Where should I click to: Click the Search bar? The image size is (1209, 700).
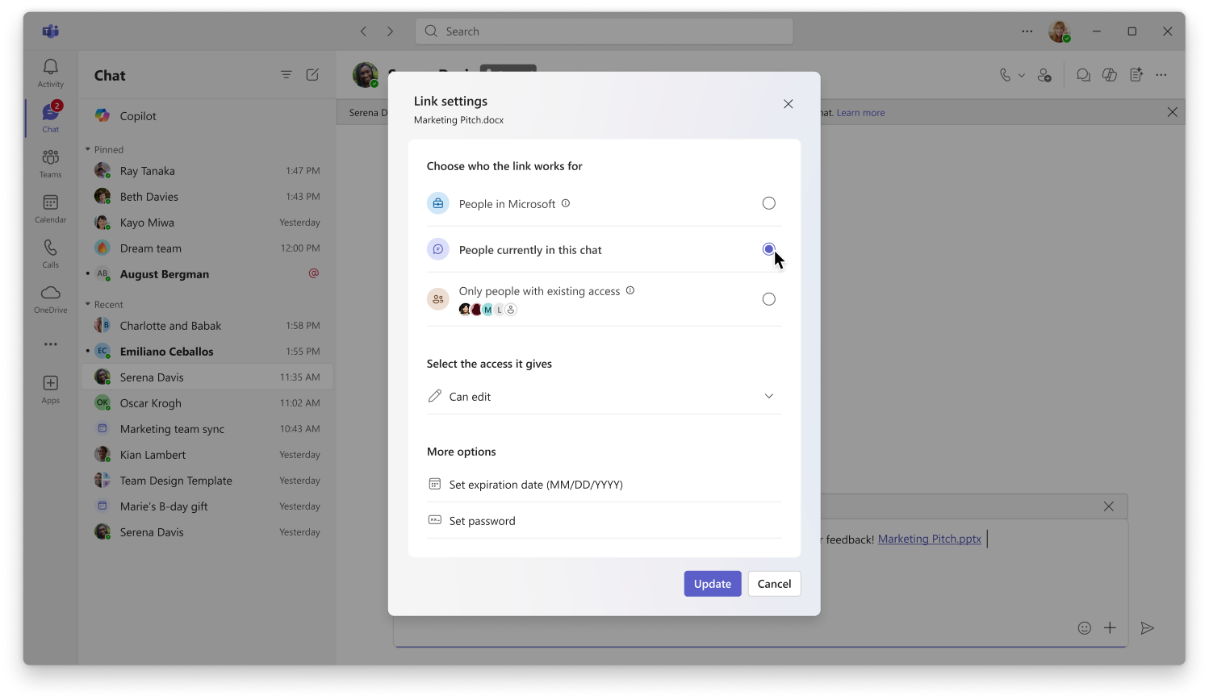coord(604,31)
